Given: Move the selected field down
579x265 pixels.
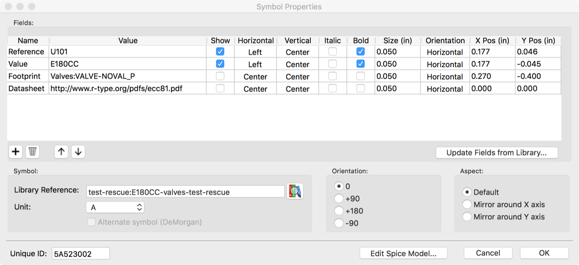Looking at the screenshot, I should (x=78, y=152).
